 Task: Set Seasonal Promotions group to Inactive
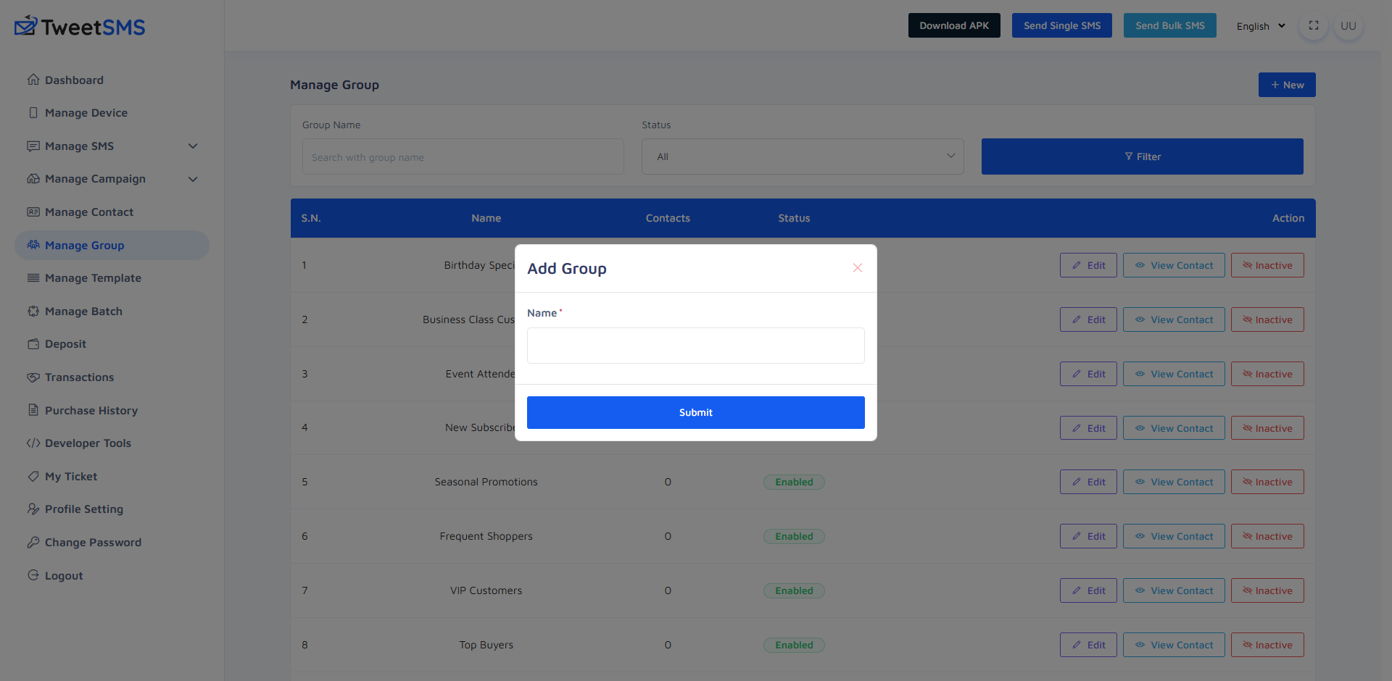pyautogui.click(x=1267, y=481)
